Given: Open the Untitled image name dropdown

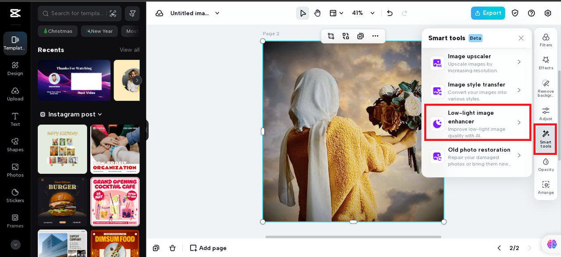Looking at the screenshot, I should 195,13.
